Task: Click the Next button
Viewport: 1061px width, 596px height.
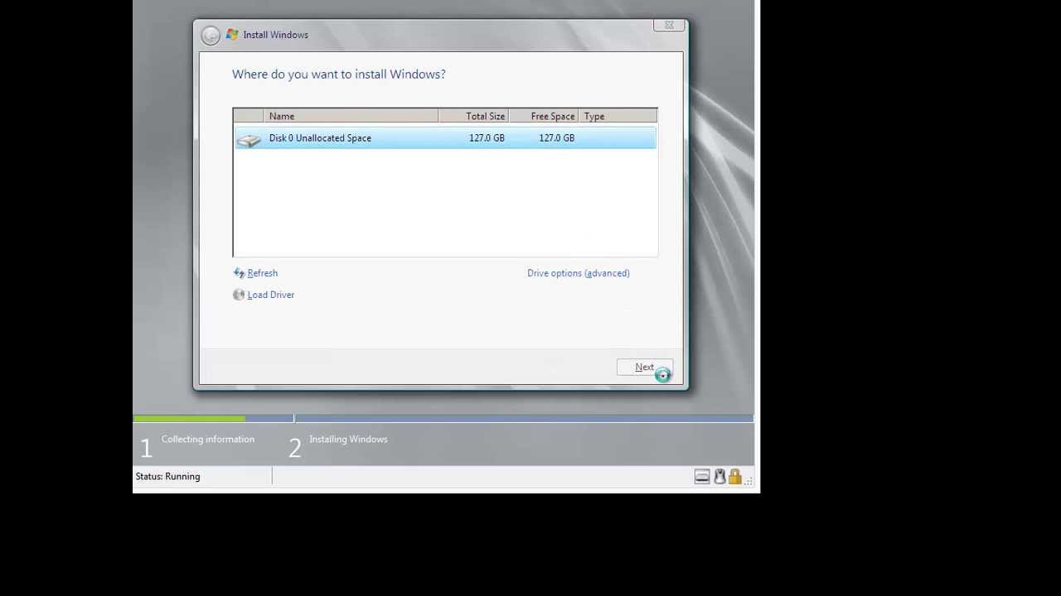Action: (645, 368)
